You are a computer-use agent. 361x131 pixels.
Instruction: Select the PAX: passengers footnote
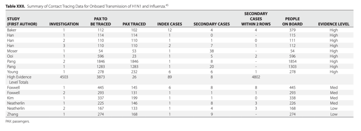(x=18, y=121)
